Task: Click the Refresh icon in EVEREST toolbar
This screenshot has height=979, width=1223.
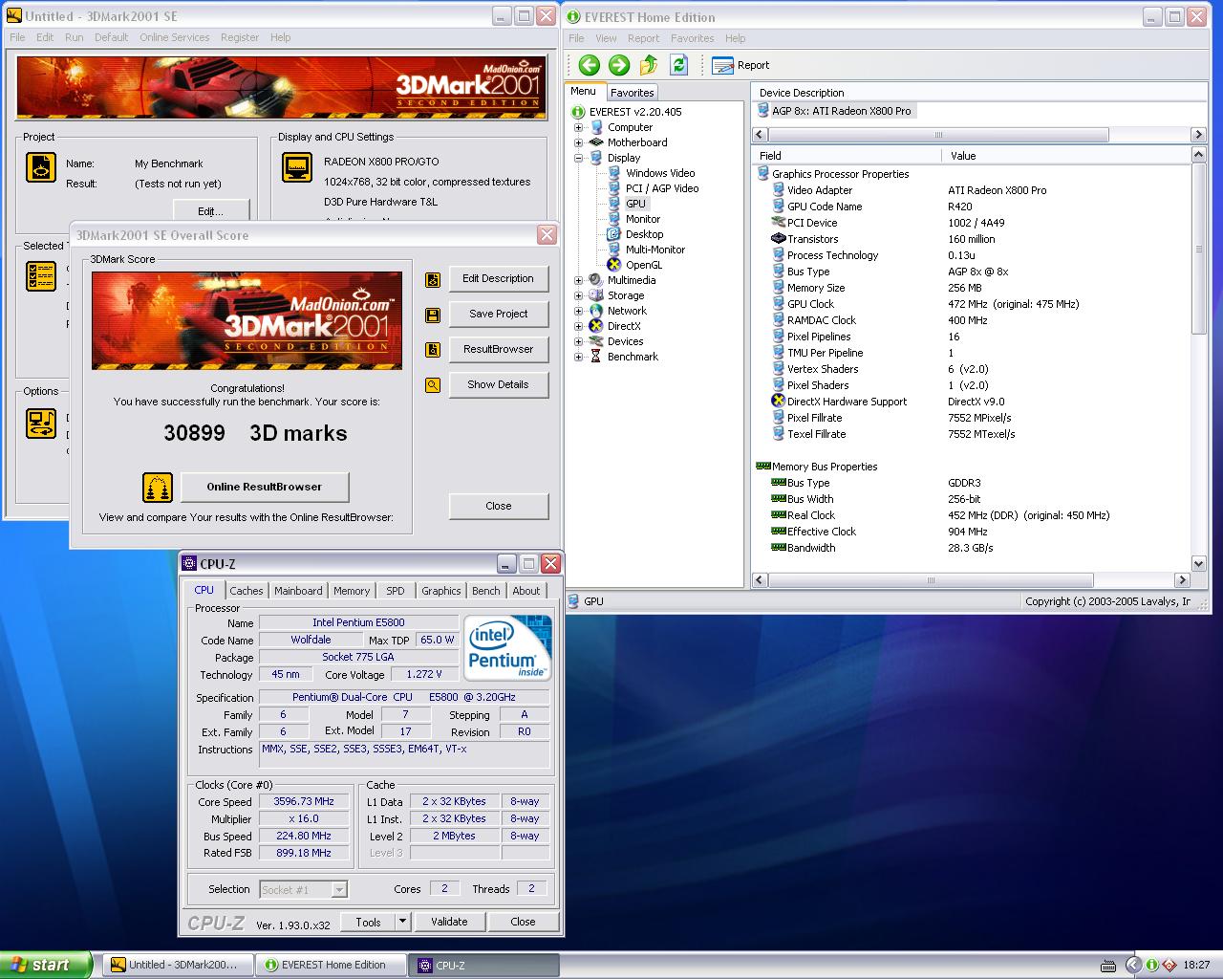Action: coord(679,65)
